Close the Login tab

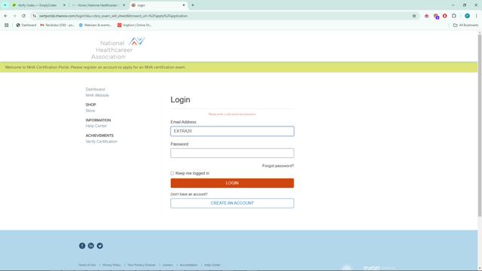184,5
